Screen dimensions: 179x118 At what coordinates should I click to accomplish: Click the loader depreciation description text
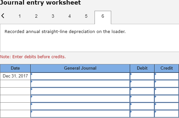tap(65, 32)
